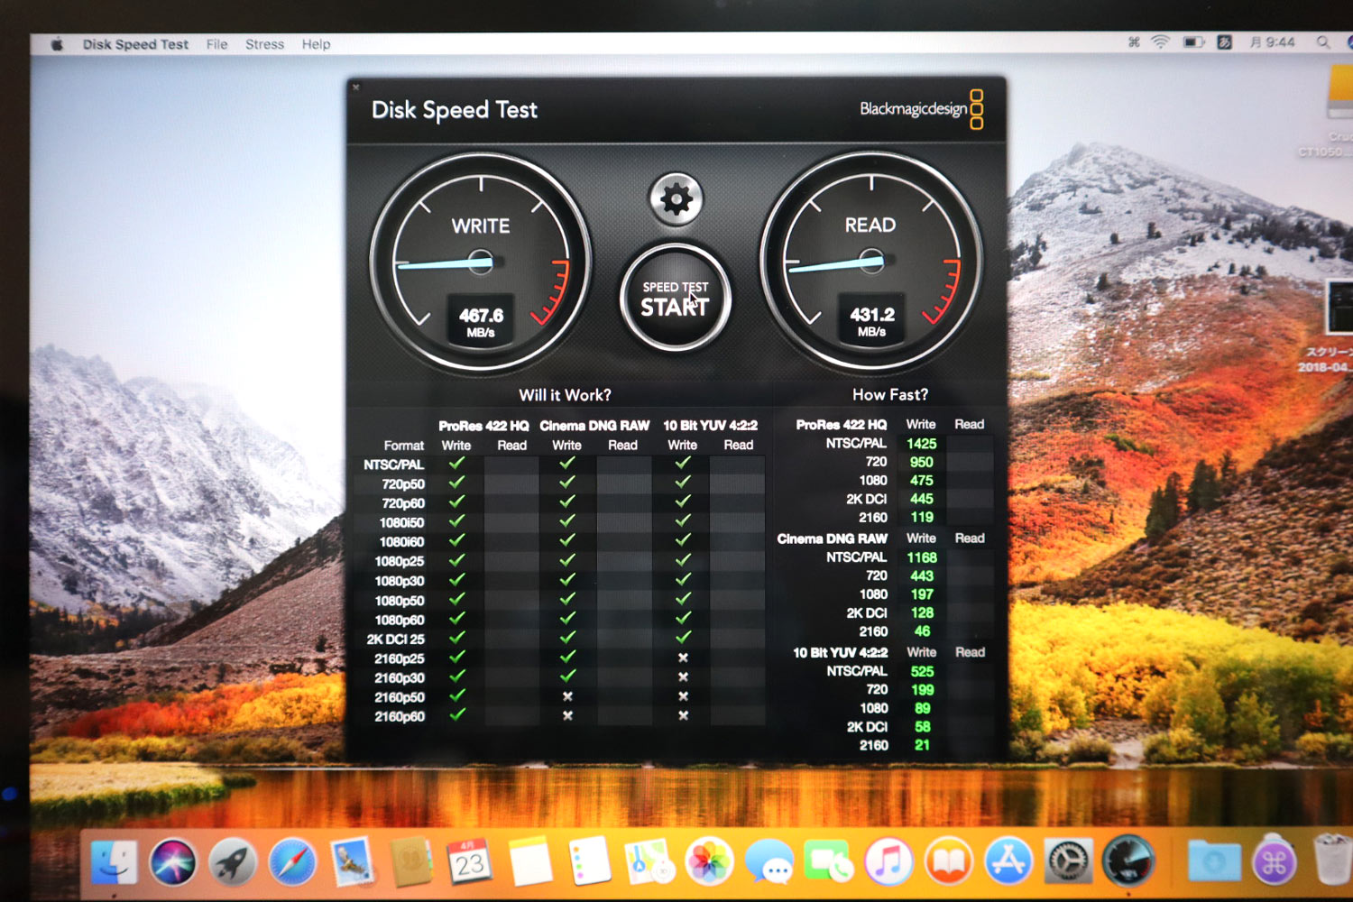1353x902 pixels.
Task: Click the 10 Bit YUV 4:2:2 column header in Will it Work
Action: click(710, 425)
